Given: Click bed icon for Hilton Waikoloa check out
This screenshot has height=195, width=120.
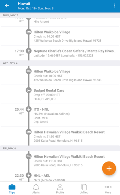Looking at the screenshot, I should [29, 71].
